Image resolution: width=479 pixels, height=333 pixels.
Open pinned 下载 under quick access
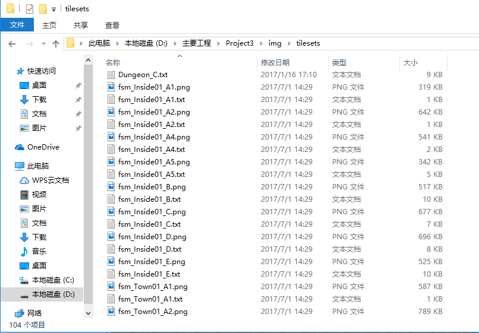pos(39,100)
